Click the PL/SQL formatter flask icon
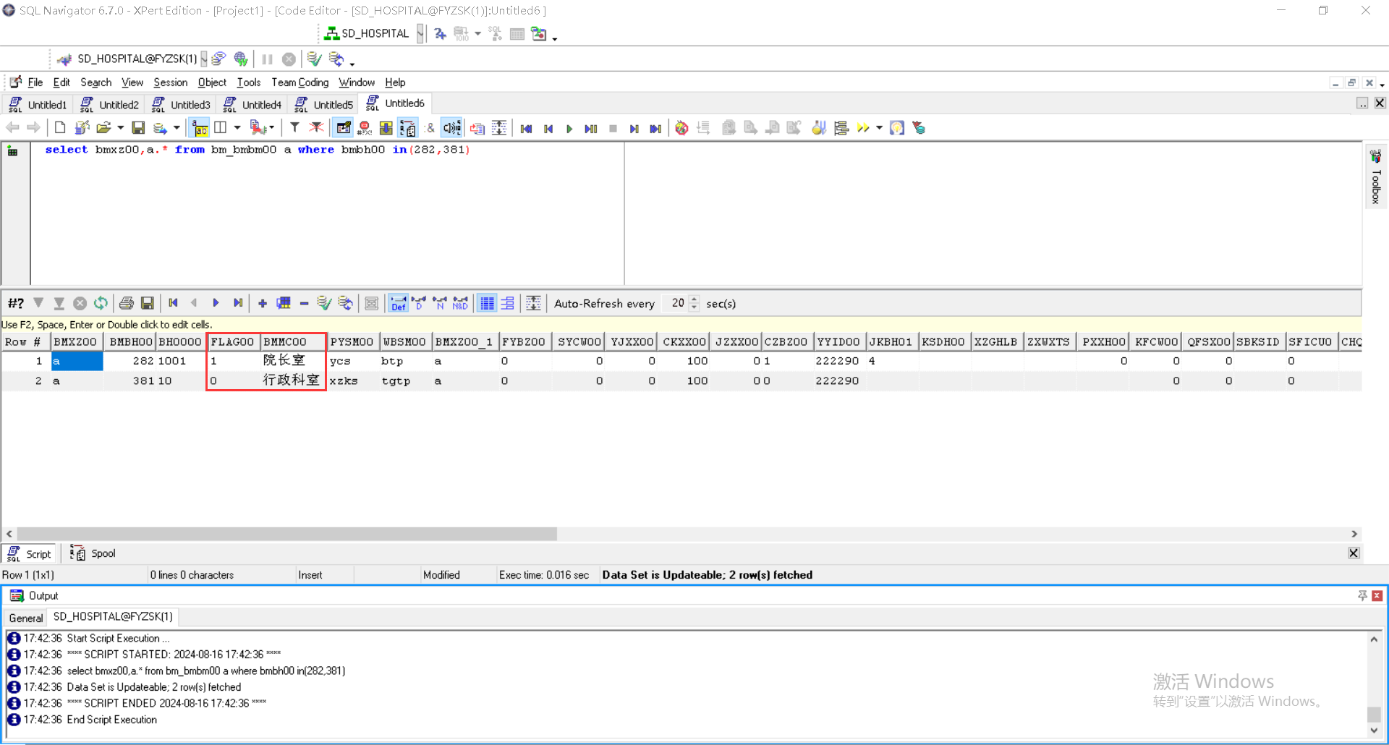1389x745 pixels. click(818, 128)
